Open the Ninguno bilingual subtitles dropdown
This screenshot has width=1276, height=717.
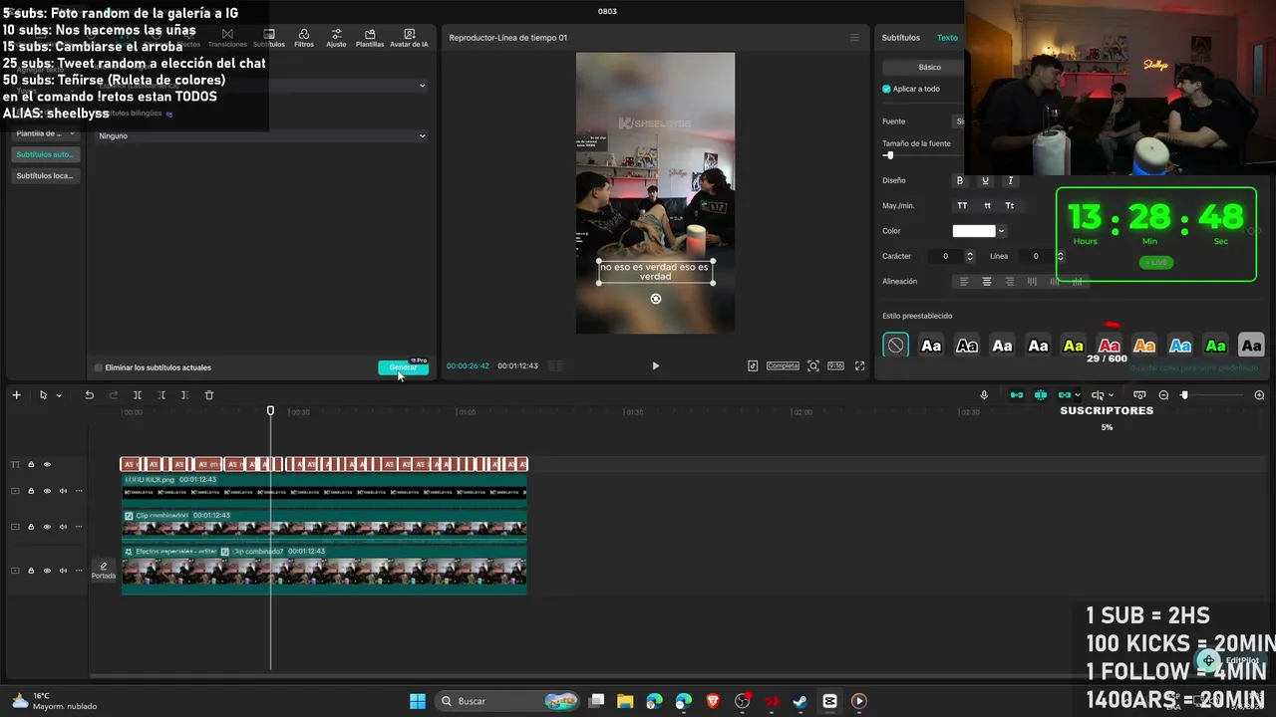coord(262,135)
